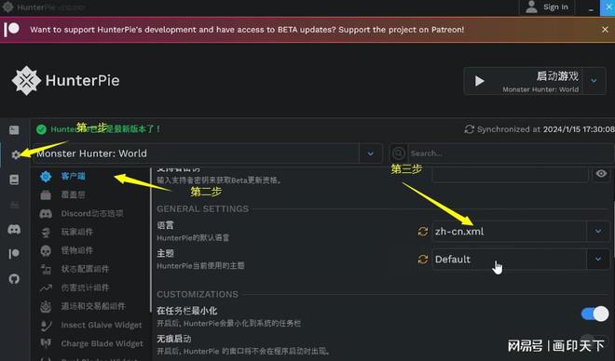
Task: Open the settings gear in left sidebar
Action: click(15, 154)
